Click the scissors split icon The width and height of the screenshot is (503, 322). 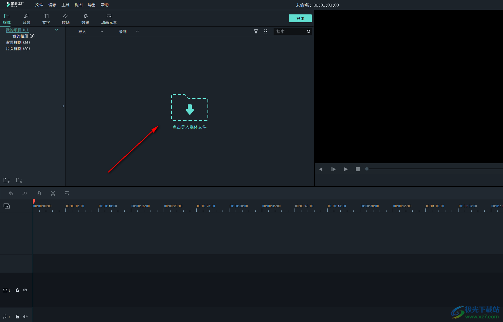pos(53,193)
